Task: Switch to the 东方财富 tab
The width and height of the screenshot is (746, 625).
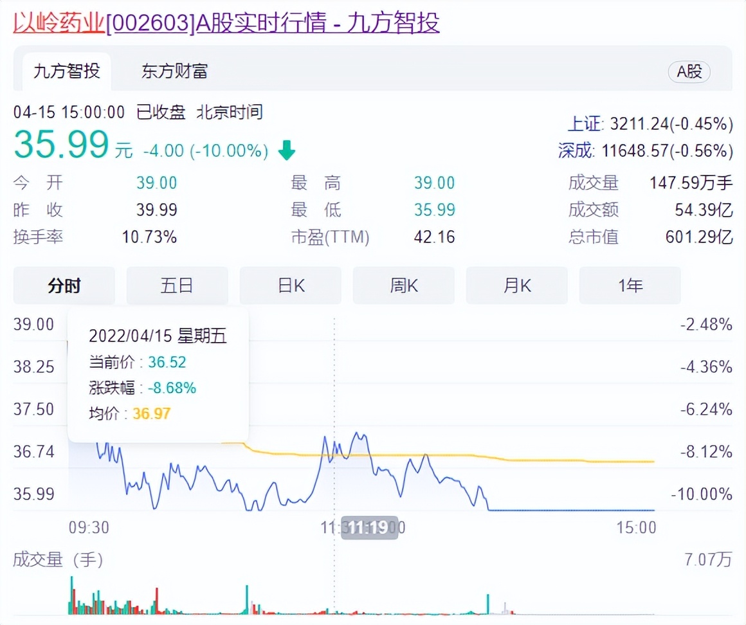Action: pos(175,71)
